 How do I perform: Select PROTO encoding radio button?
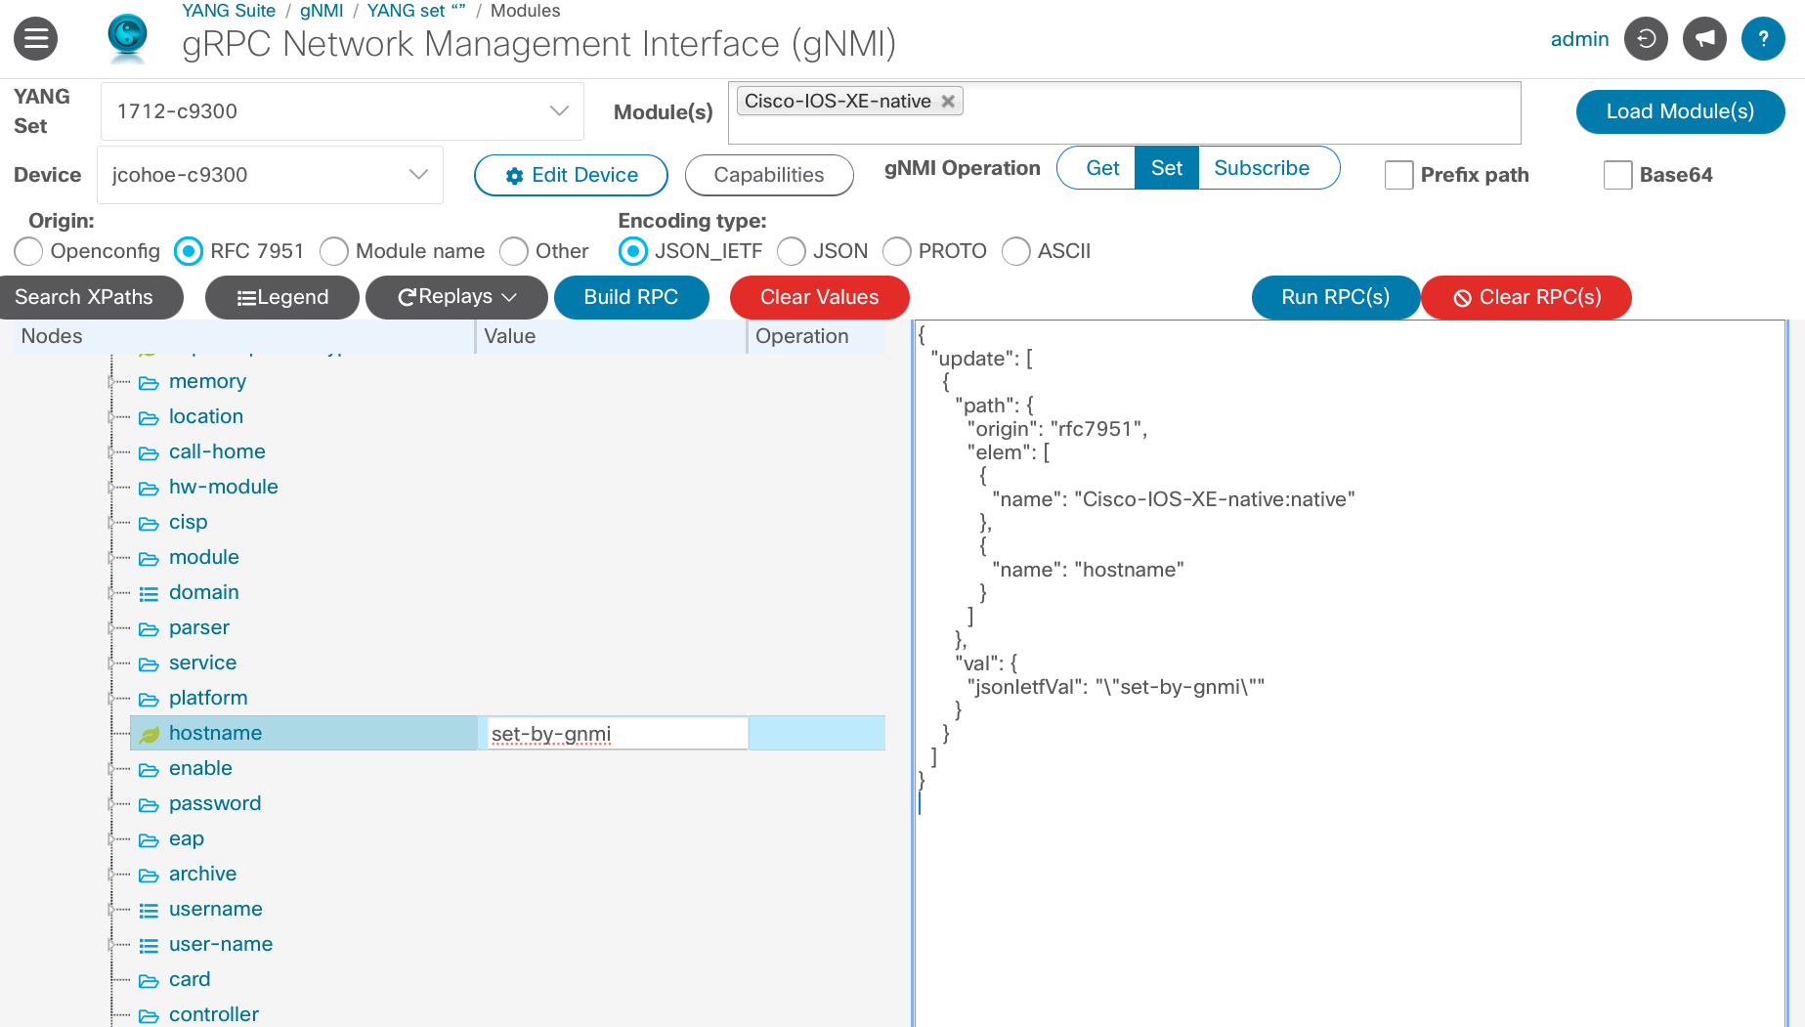pos(897,251)
